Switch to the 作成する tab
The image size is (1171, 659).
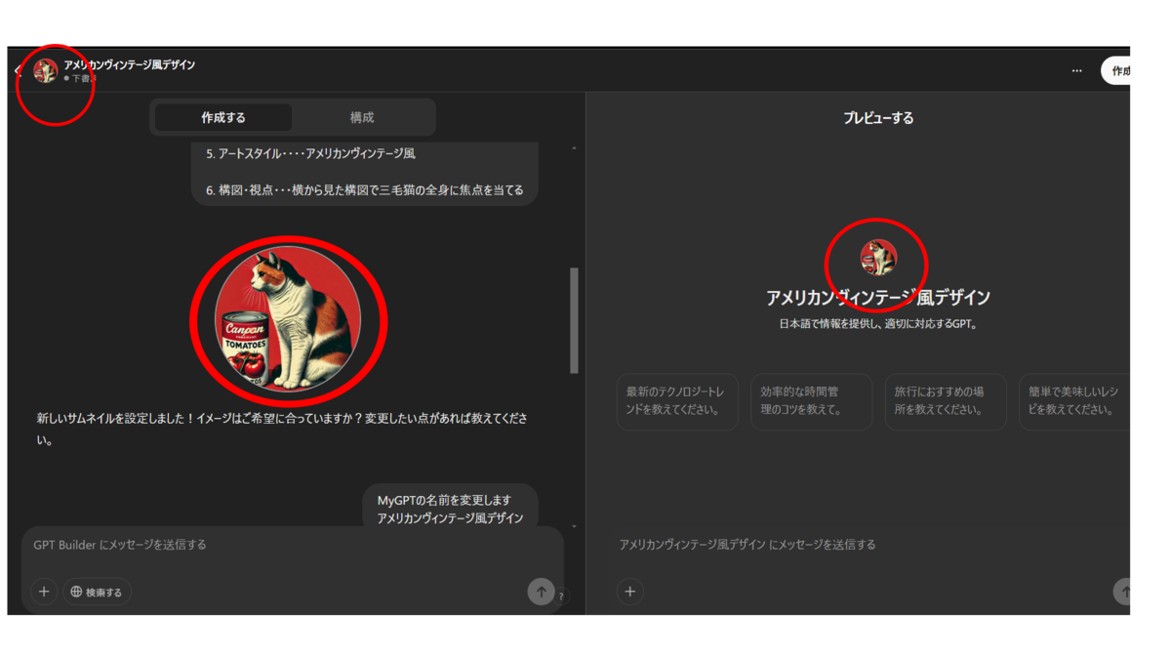pyautogui.click(x=223, y=117)
